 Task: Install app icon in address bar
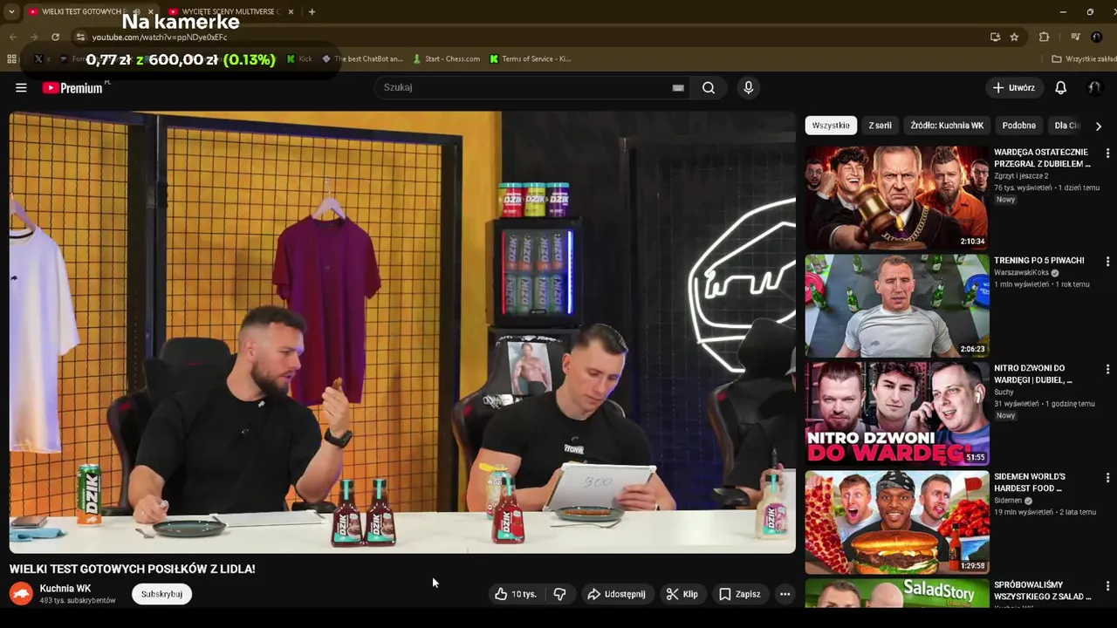coord(995,37)
